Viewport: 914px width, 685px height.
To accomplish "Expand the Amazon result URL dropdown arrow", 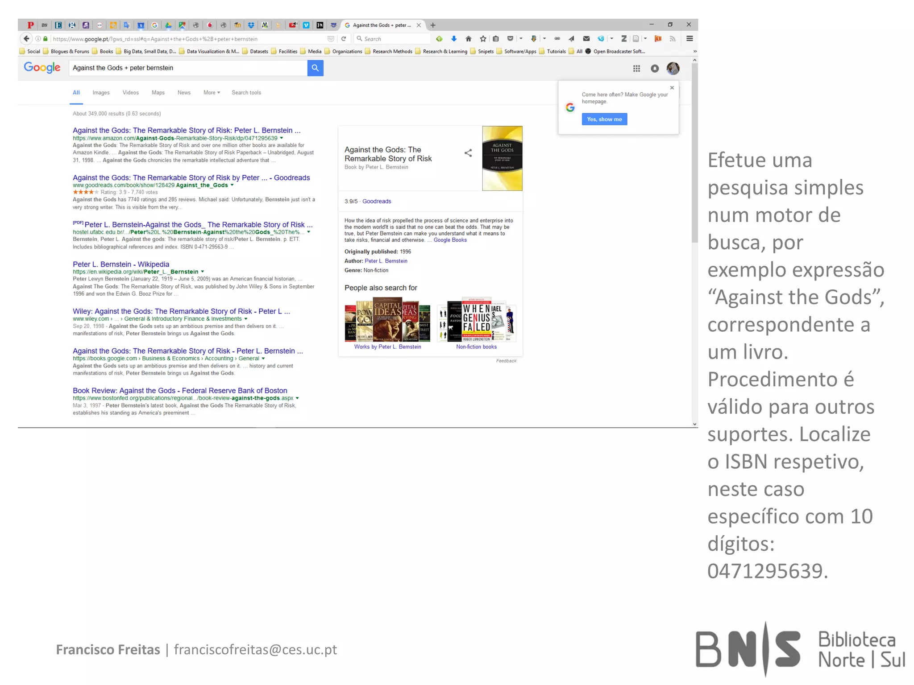I will point(282,138).
